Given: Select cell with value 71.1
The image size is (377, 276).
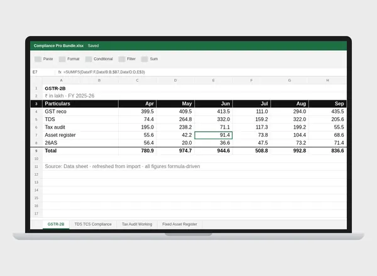Looking at the screenshot, I should coord(213,127).
